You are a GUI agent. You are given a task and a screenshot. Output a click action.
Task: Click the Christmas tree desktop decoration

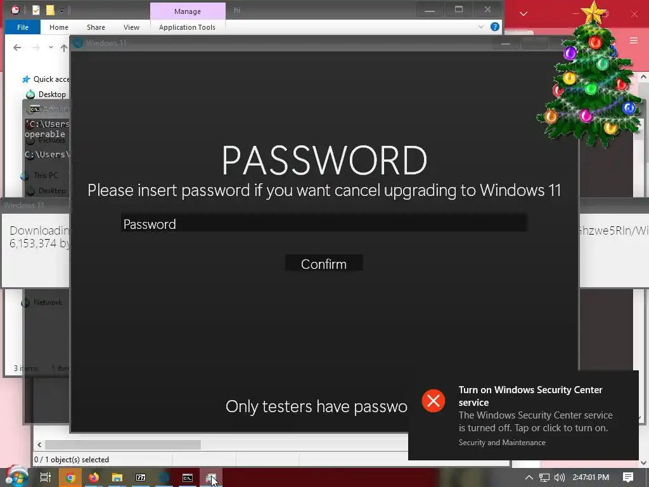coord(591,79)
